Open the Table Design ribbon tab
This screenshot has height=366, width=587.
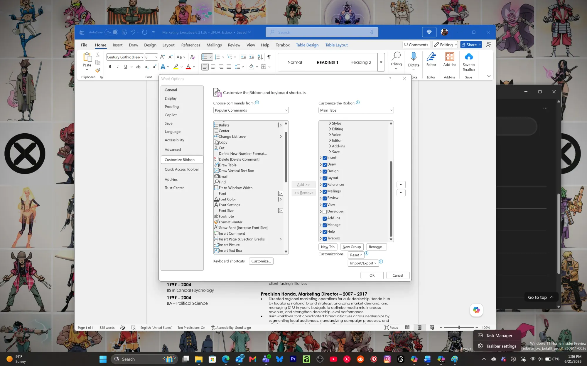tap(307, 45)
